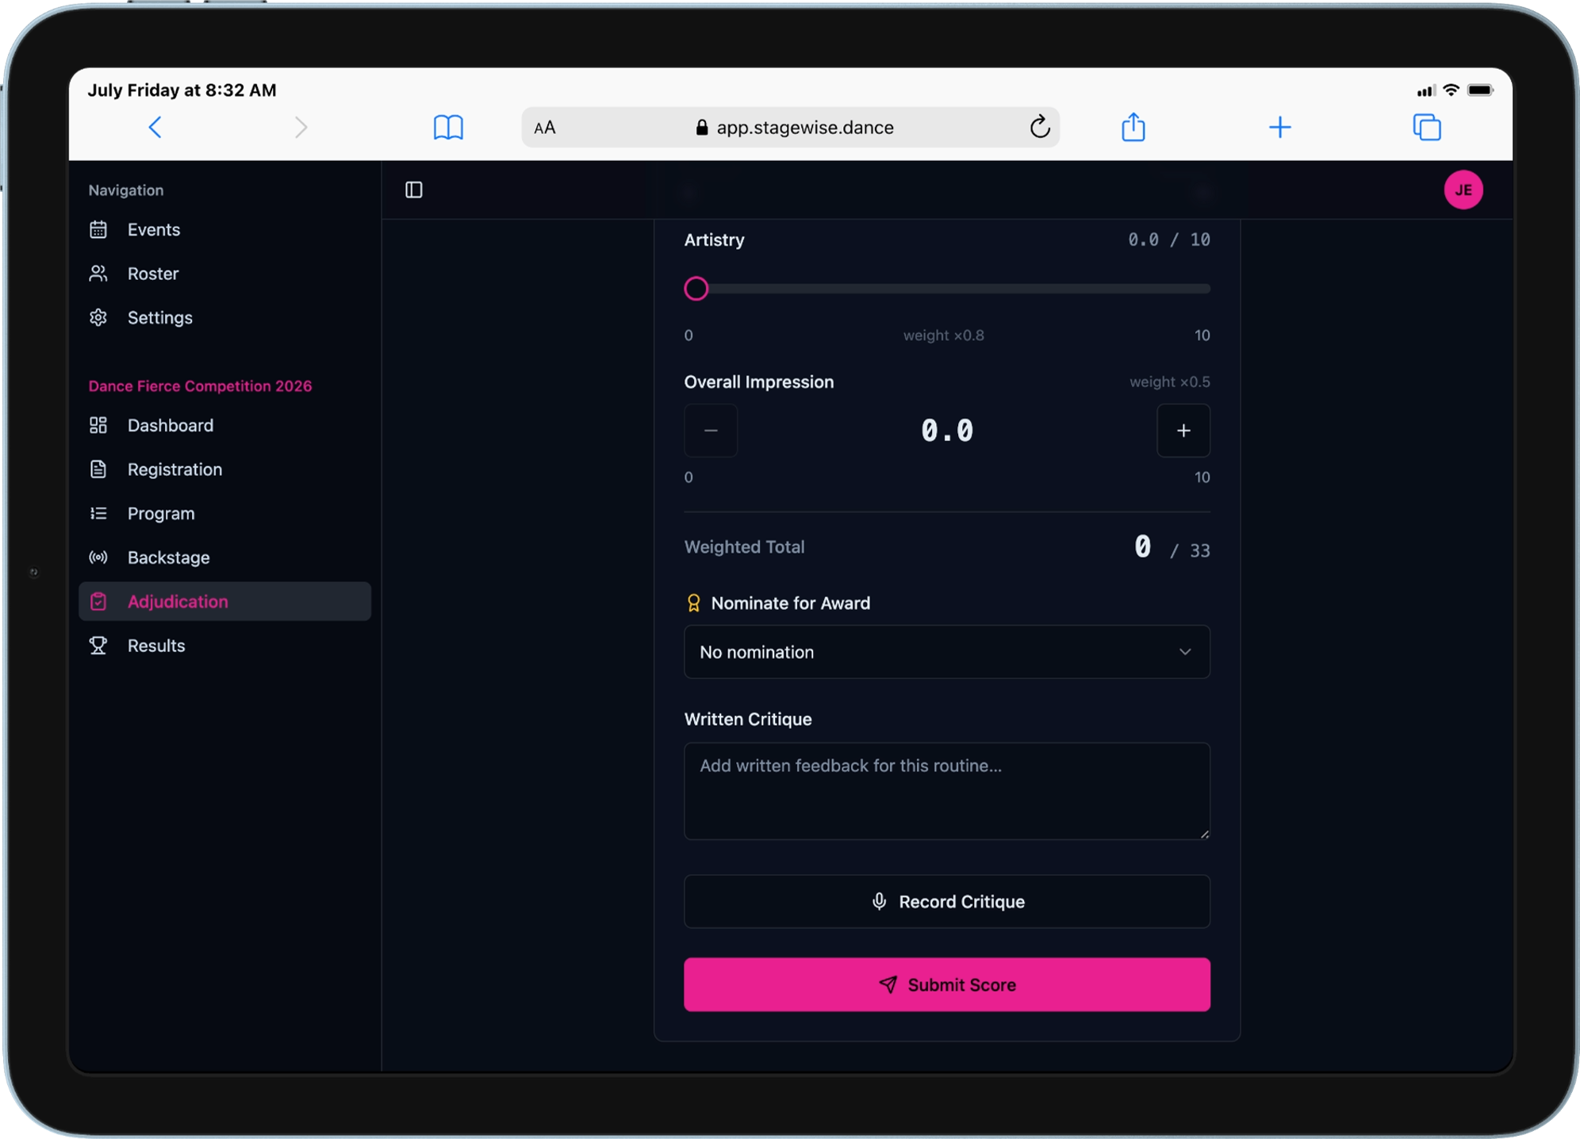The image size is (1580, 1139).
Task: Go to the Results page
Action: 225,646
